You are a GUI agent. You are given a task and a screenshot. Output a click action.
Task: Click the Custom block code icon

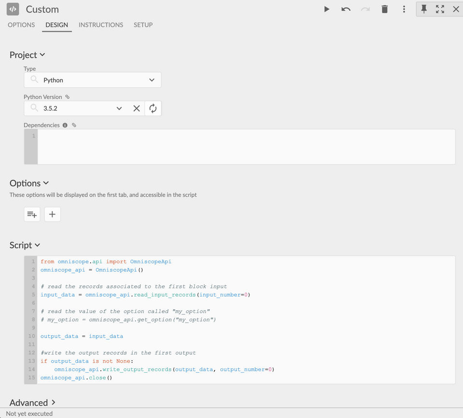[x=13, y=9]
